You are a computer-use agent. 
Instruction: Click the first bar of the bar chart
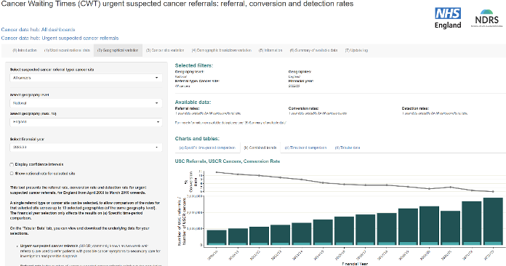coord(217,238)
